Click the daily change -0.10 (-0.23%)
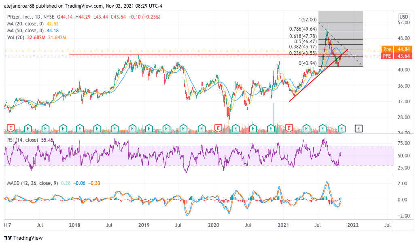 (x=144, y=17)
